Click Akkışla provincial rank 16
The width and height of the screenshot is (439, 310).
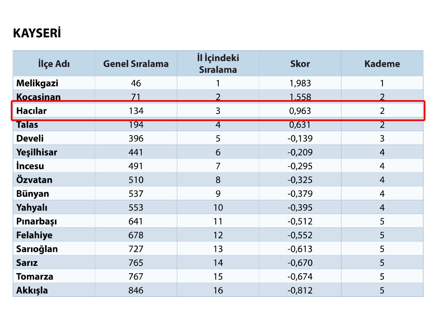point(218,290)
